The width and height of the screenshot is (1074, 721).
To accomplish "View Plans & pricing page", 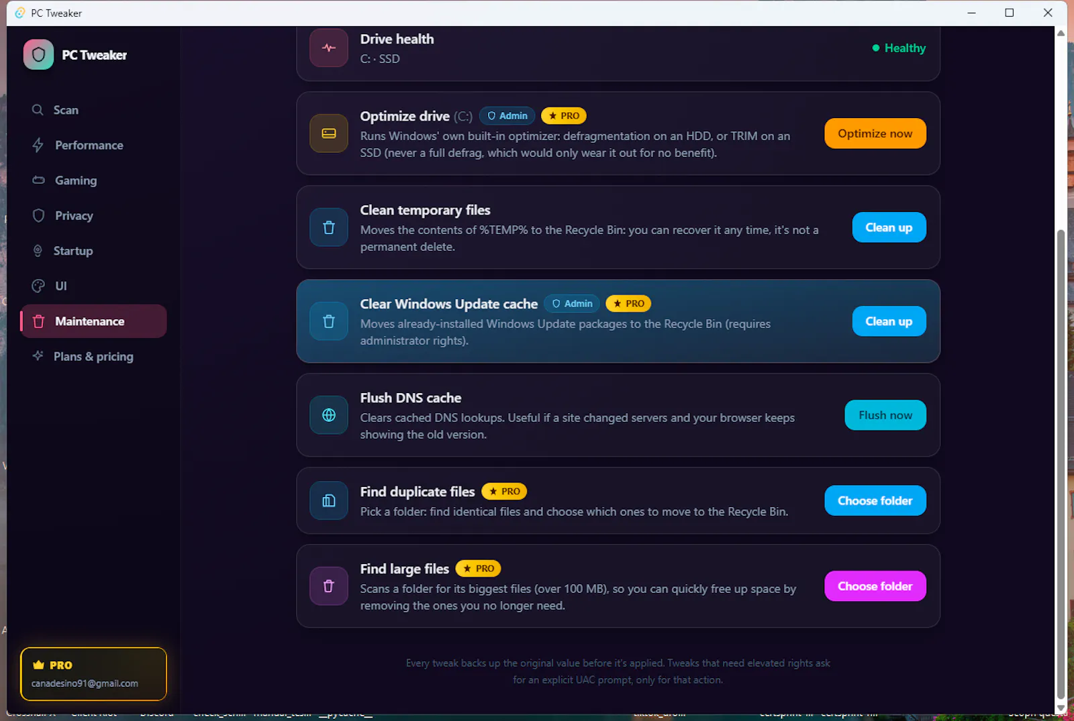I will coord(93,356).
